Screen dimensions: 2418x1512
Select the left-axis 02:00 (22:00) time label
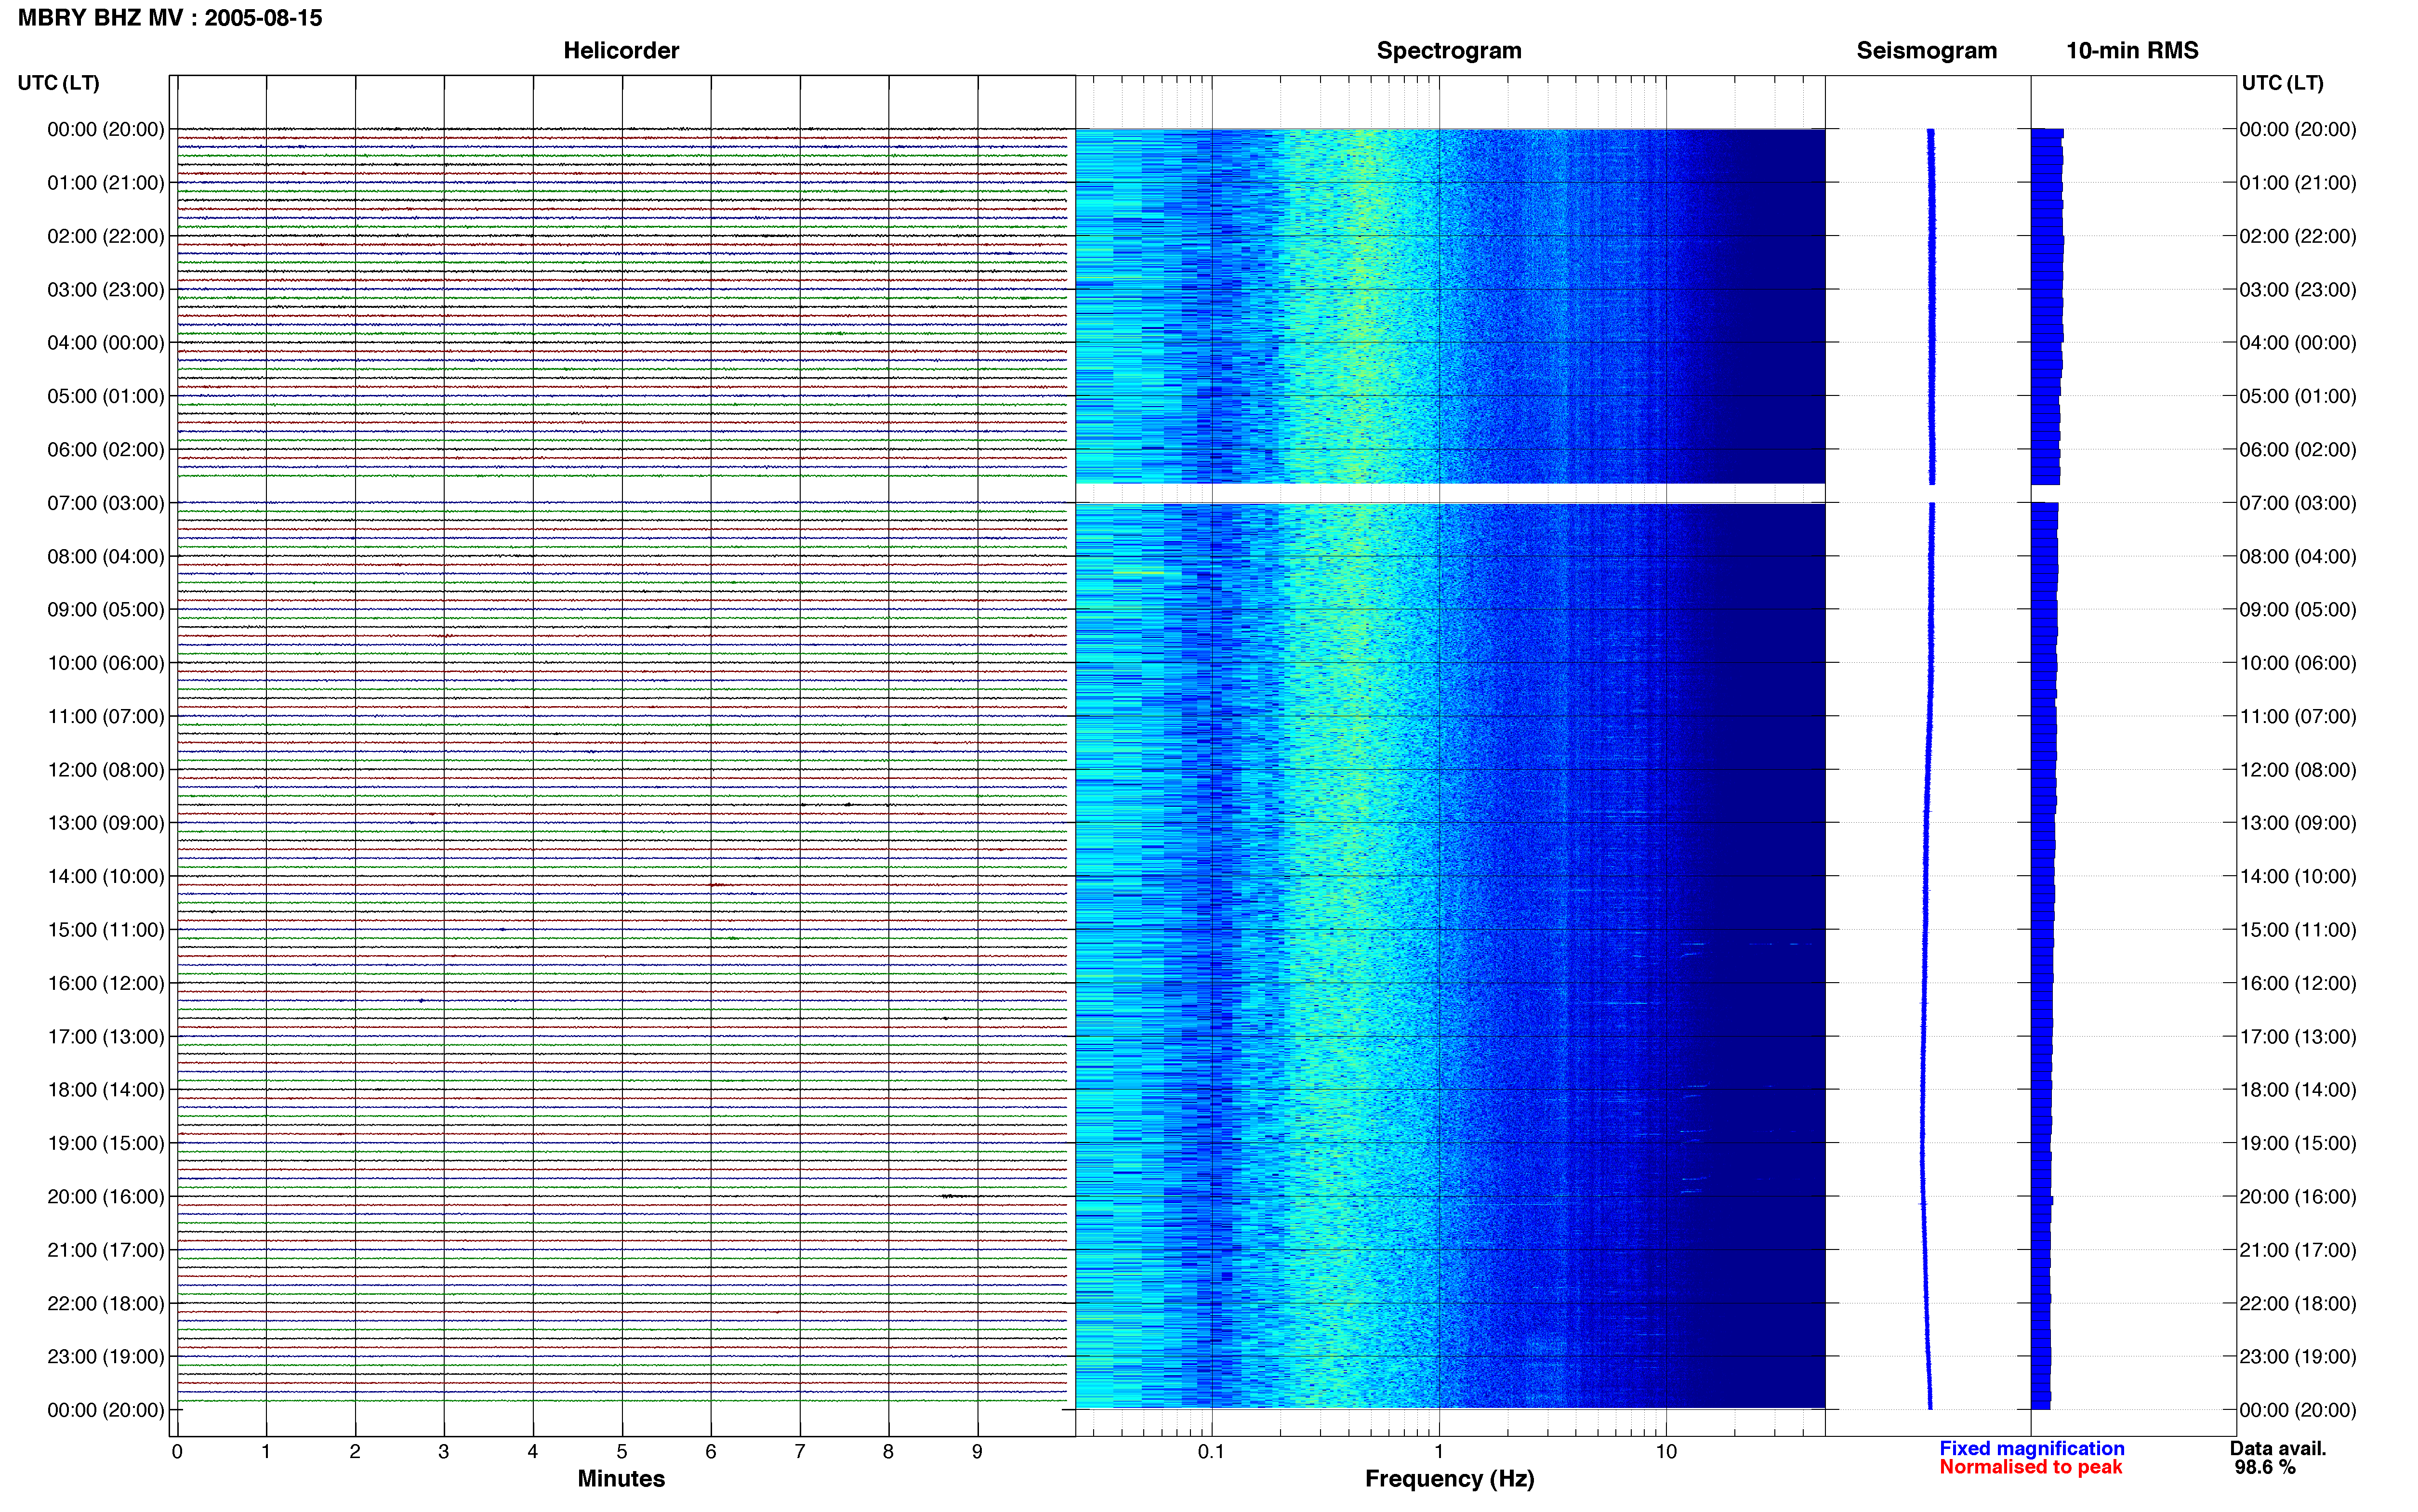click(x=106, y=236)
